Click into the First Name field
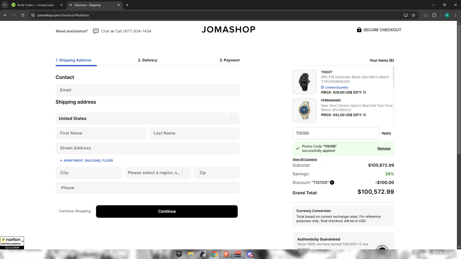This screenshot has height=259, width=461. point(101,133)
